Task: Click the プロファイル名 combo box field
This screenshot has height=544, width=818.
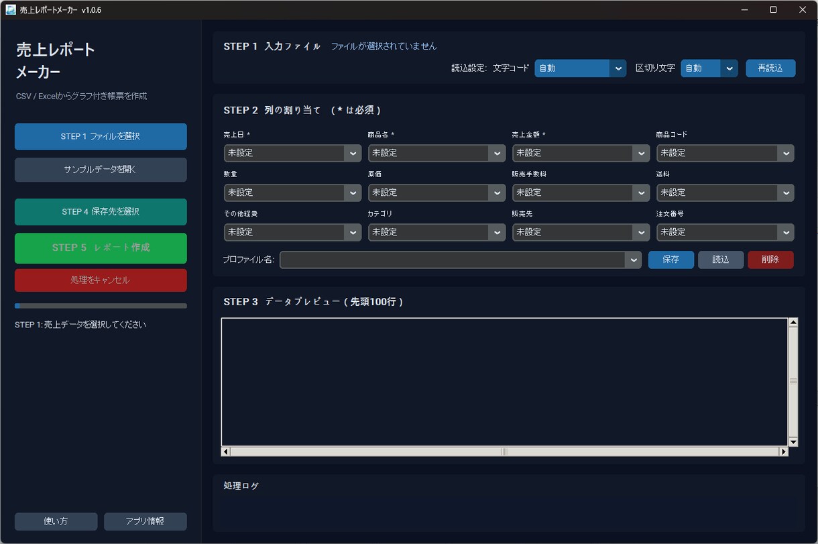Action: click(x=461, y=260)
